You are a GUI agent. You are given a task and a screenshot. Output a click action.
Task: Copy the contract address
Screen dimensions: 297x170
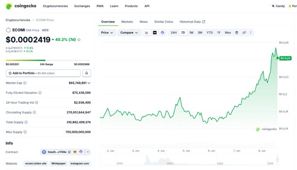(69, 152)
